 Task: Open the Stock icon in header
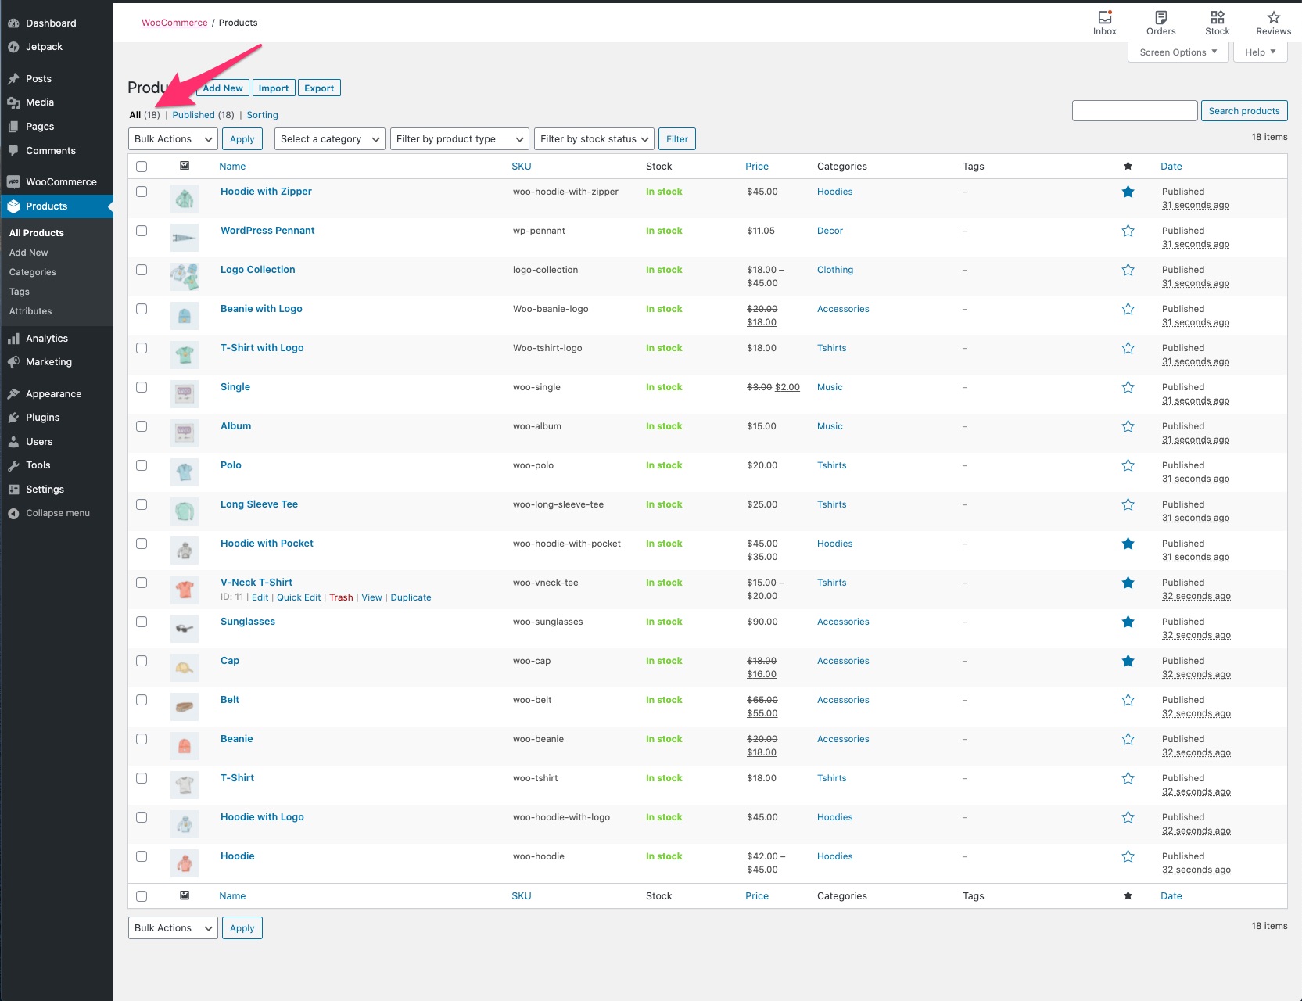pyautogui.click(x=1217, y=17)
